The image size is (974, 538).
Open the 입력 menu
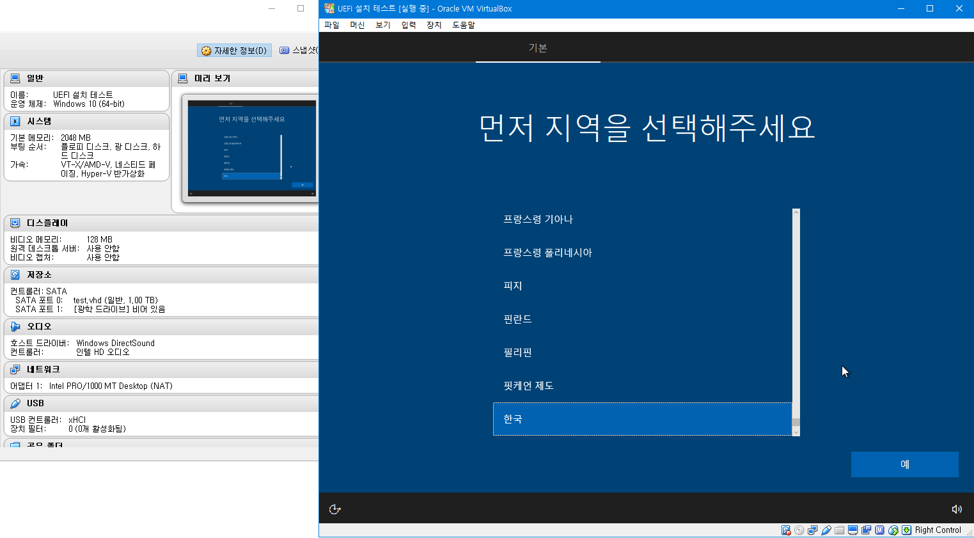[409, 25]
